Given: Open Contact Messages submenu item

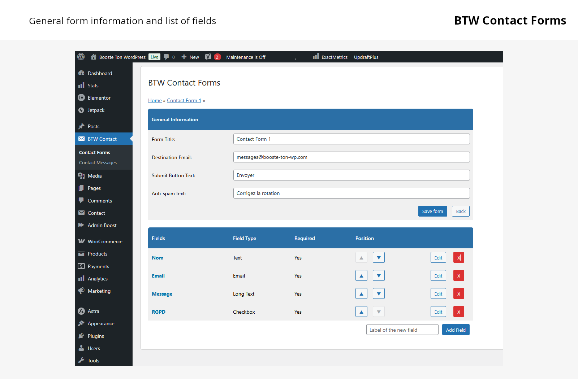Looking at the screenshot, I should [x=98, y=163].
